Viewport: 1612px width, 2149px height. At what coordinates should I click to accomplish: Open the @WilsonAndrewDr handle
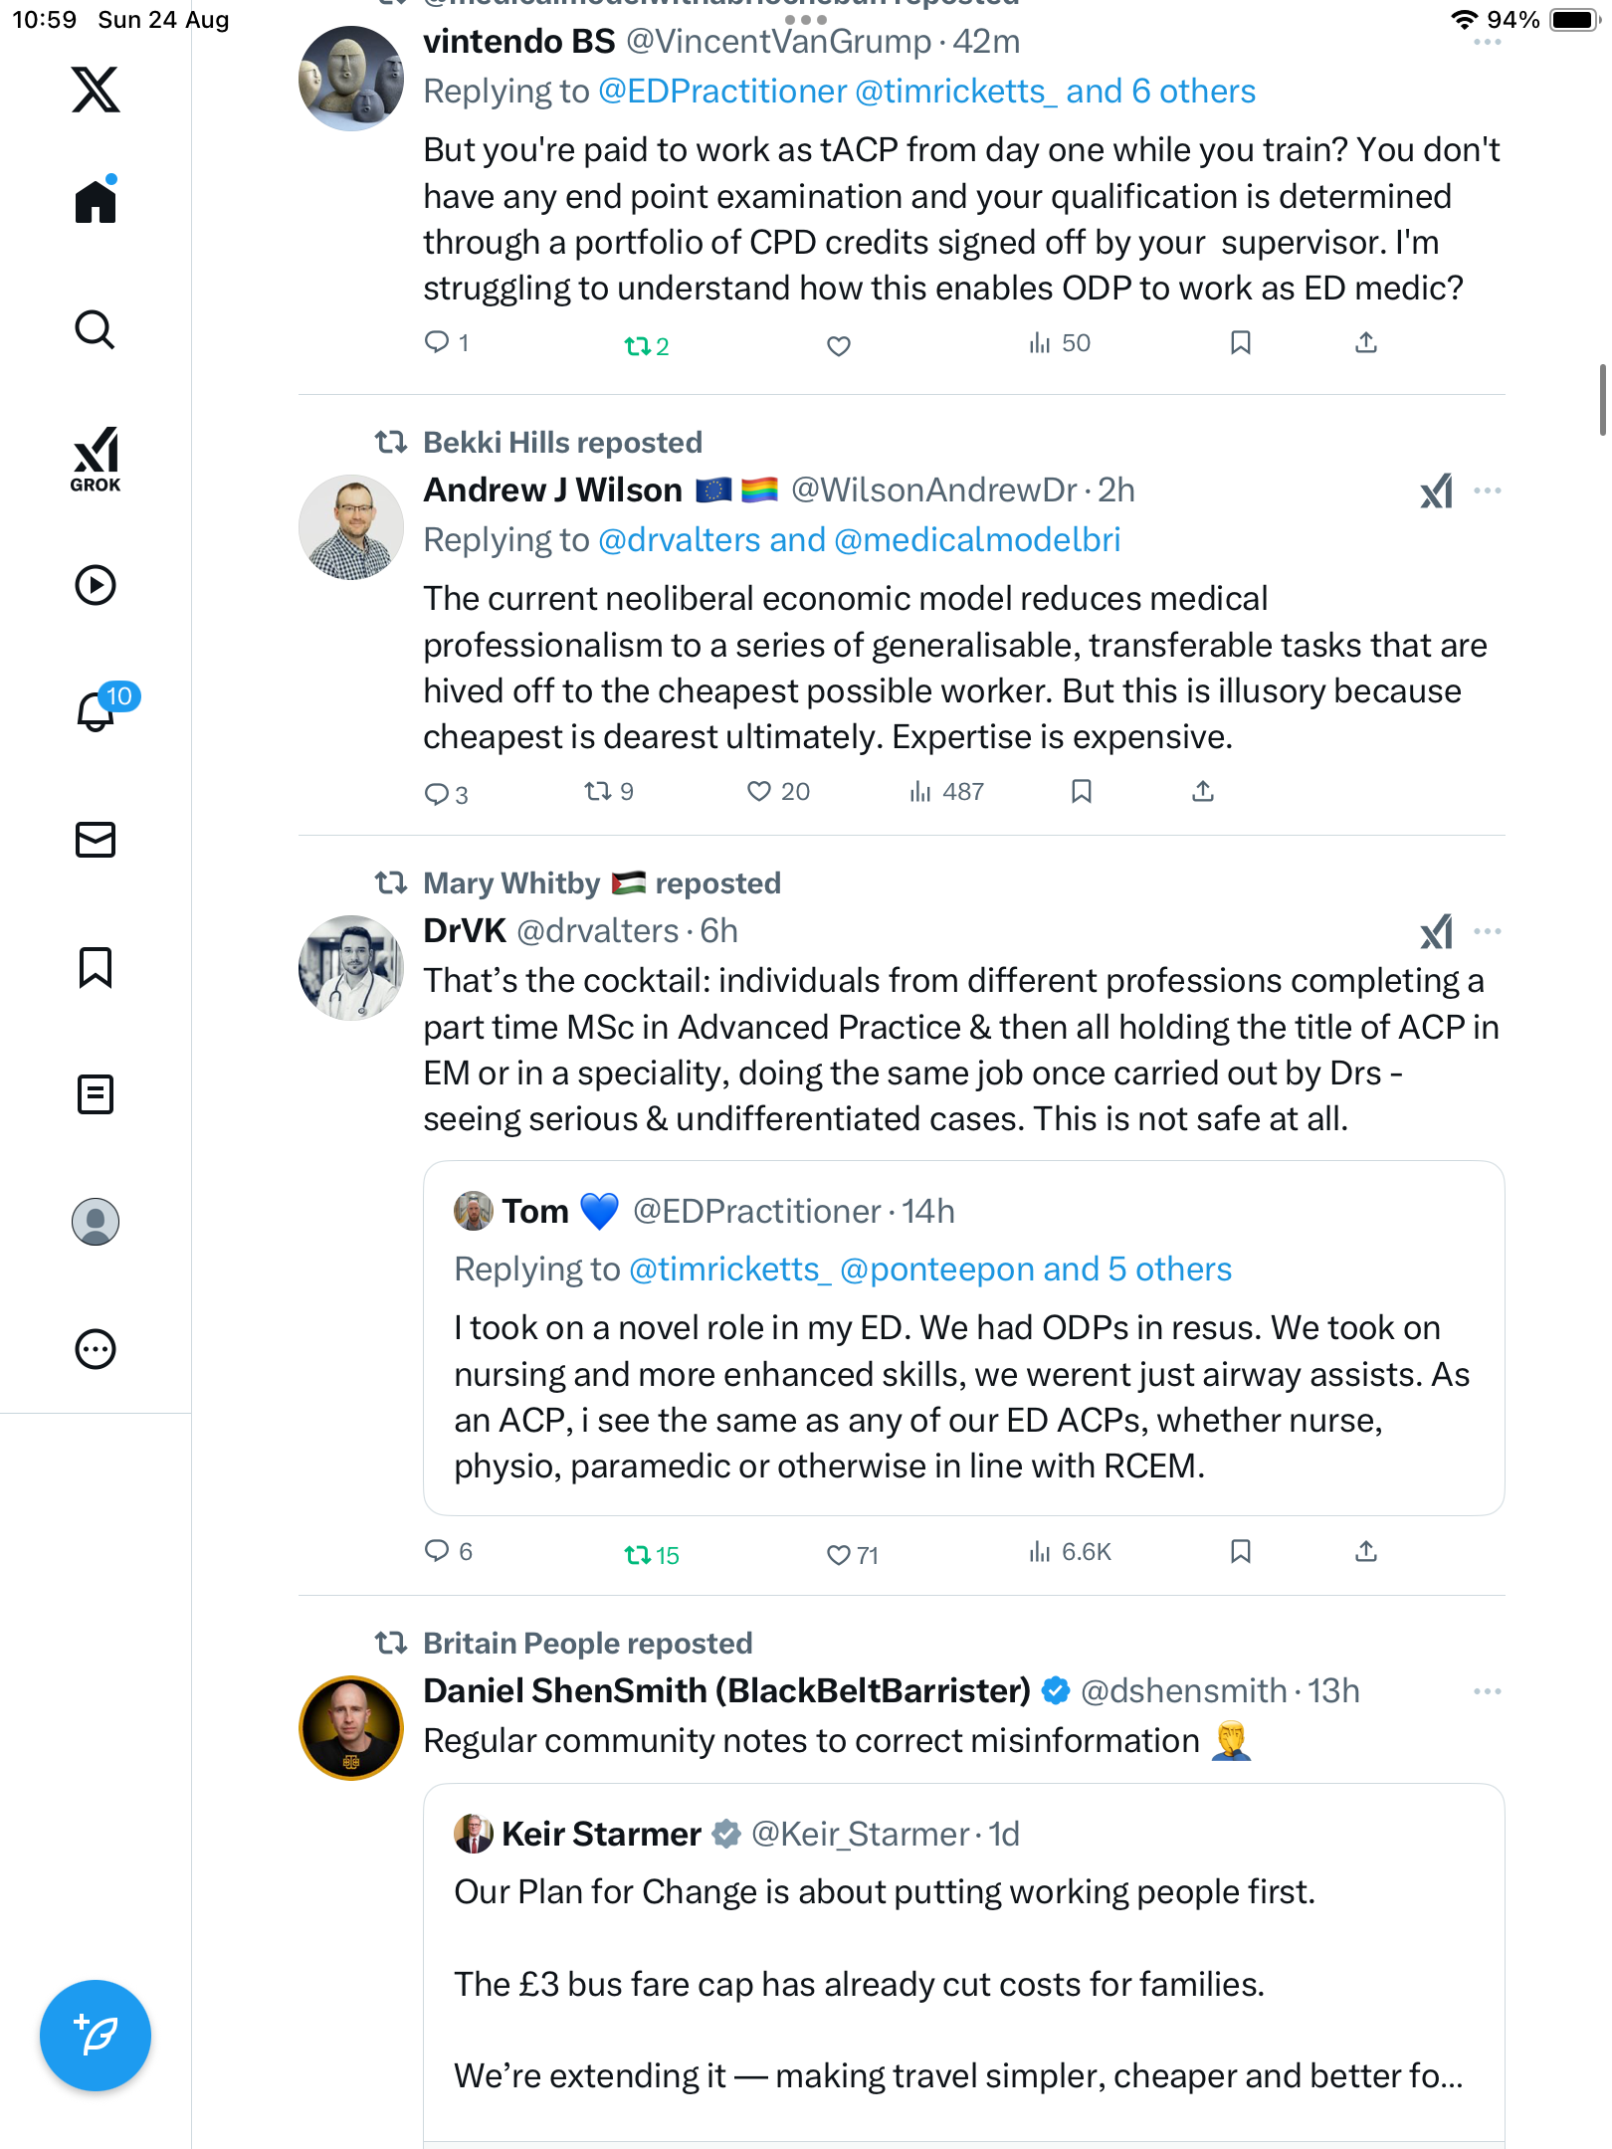[933, 490]
